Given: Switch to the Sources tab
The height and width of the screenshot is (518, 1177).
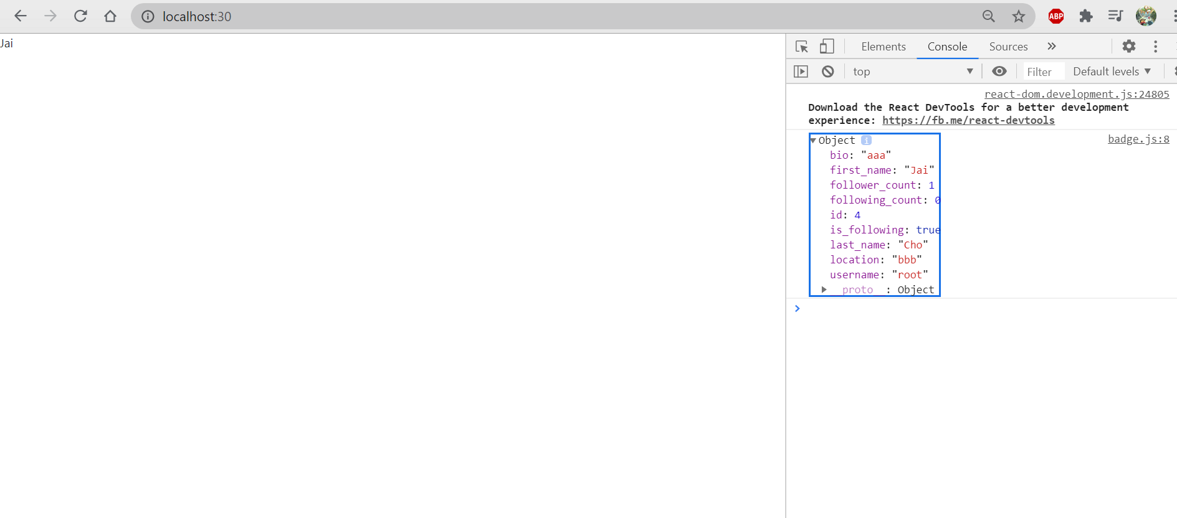Looking at the screenshot, I should tap(1008, 47).
